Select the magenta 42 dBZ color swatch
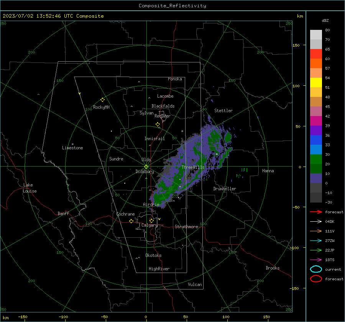Screen dimensions: 345x322 click(316, 121)
